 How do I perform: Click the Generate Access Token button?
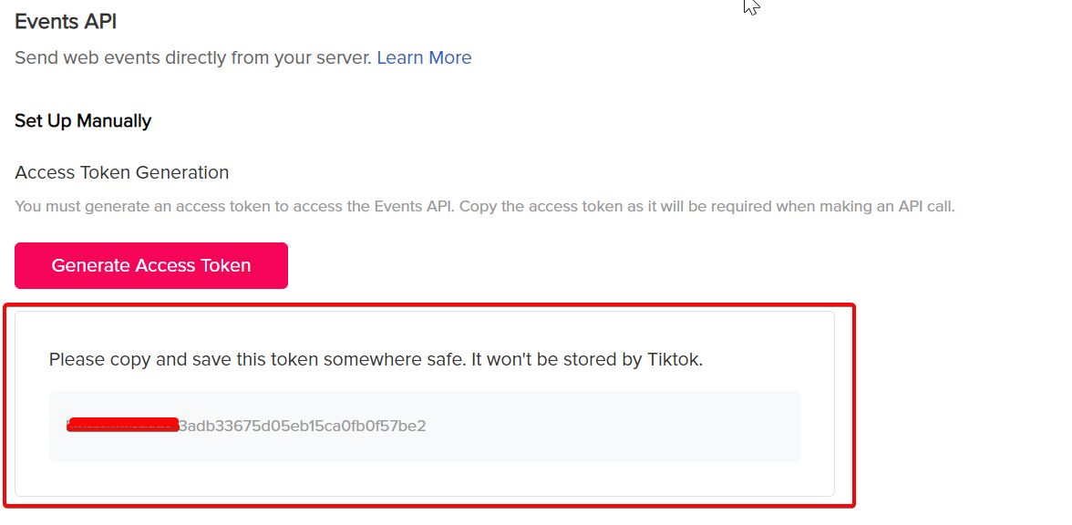coord(151,265)
